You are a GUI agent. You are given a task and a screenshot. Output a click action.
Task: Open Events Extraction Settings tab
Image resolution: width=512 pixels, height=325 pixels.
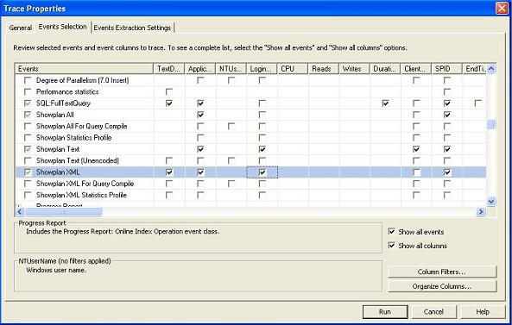pyautogui.click(x=132, y=28)
